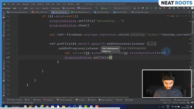Viewport: 194px width, 109px height.
Task: Toggle the Resource Manager tool window
Action: coord(4,29)
